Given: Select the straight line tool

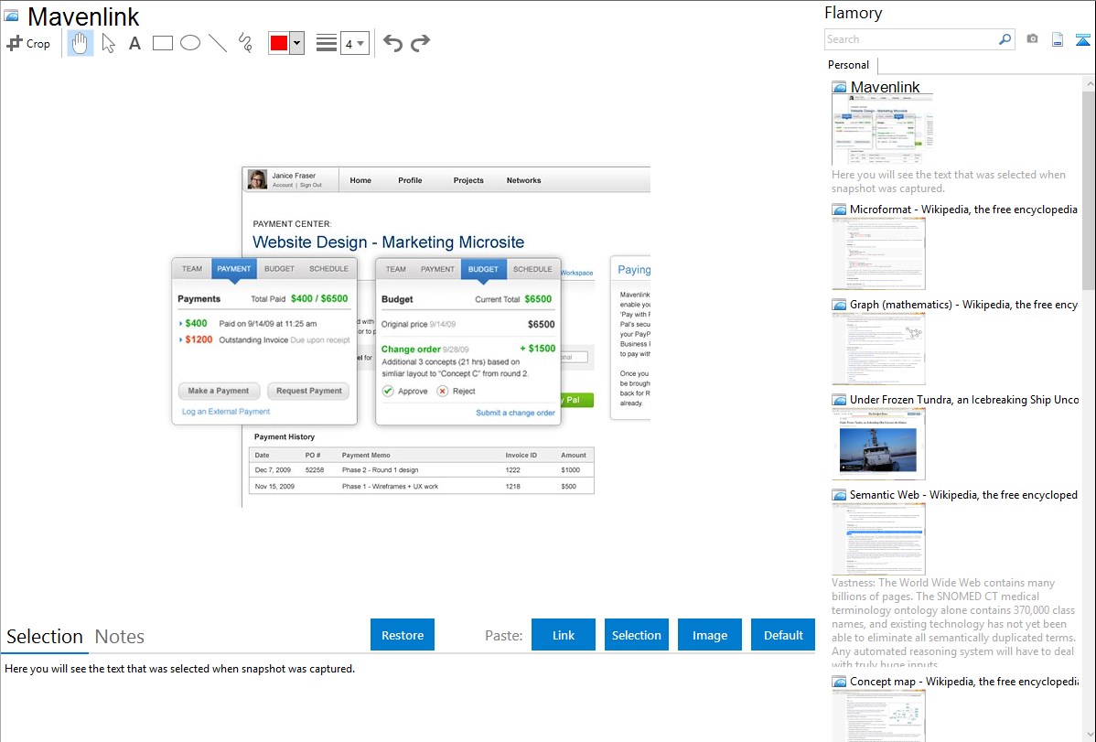Looking at the screenshot, I should click(218, 43).
